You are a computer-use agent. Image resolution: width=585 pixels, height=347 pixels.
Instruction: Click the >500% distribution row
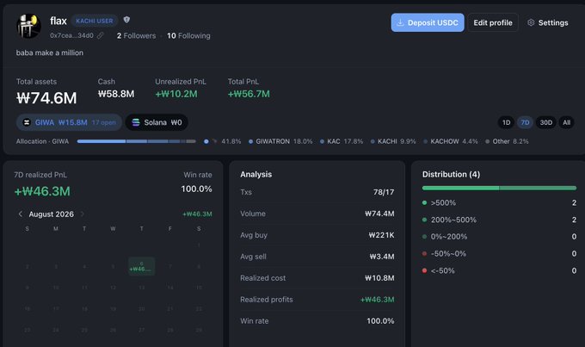499,203
